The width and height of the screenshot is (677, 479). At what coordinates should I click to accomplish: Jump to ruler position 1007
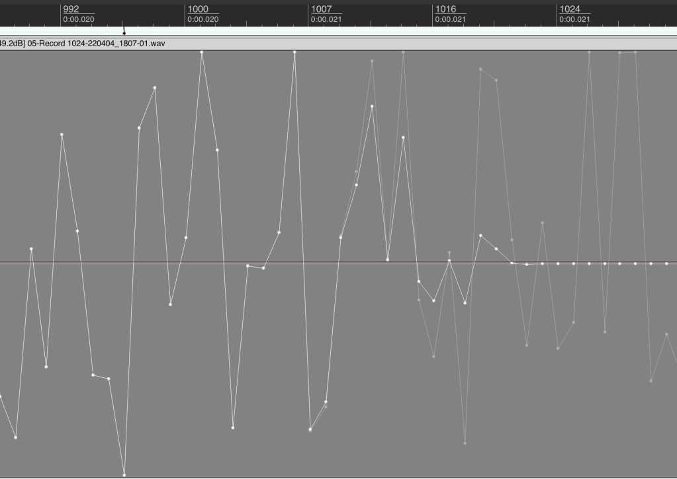click(x=321, y=9)
